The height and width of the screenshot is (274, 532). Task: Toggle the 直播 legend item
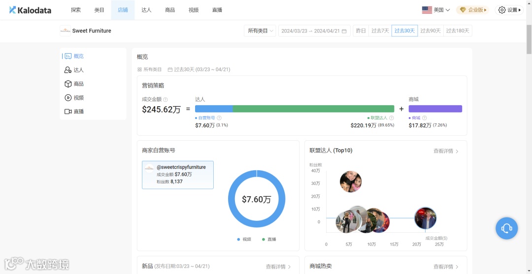coord(269,239)
